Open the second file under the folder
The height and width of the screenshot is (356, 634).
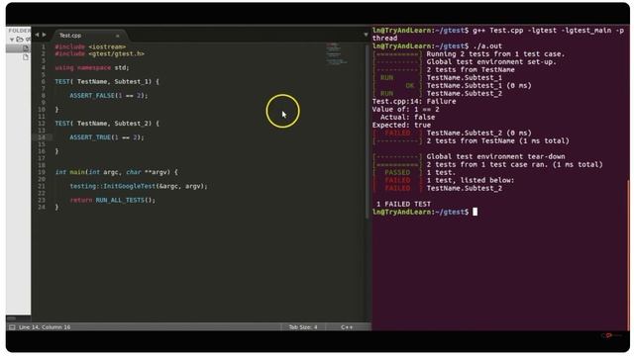pyautogui.click(x=26, y=57)
